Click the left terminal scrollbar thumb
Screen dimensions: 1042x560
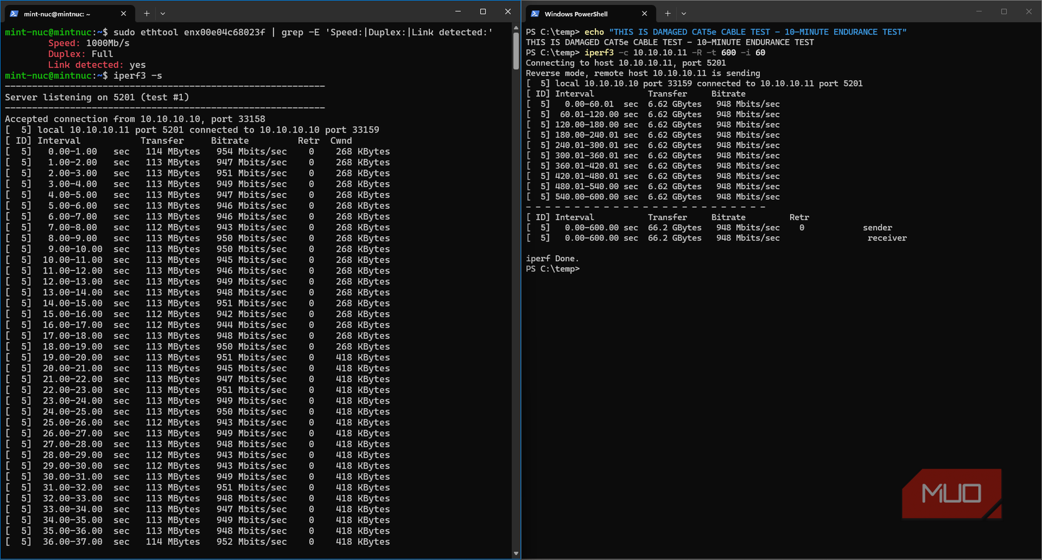tap(516, 51)
